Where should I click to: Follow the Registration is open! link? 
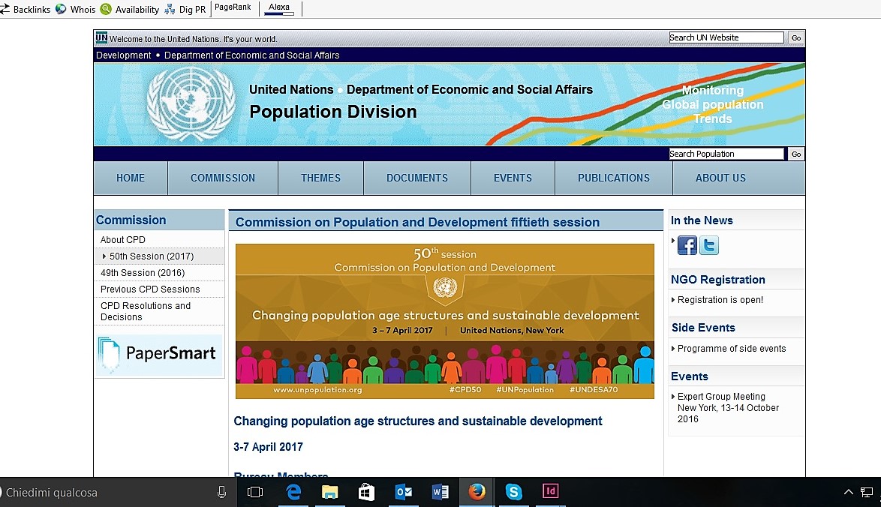[x=720, y=300]
